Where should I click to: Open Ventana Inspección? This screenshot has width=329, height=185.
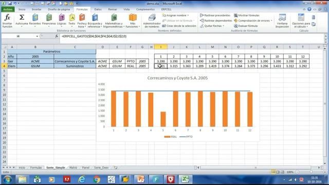pos(282,21)
